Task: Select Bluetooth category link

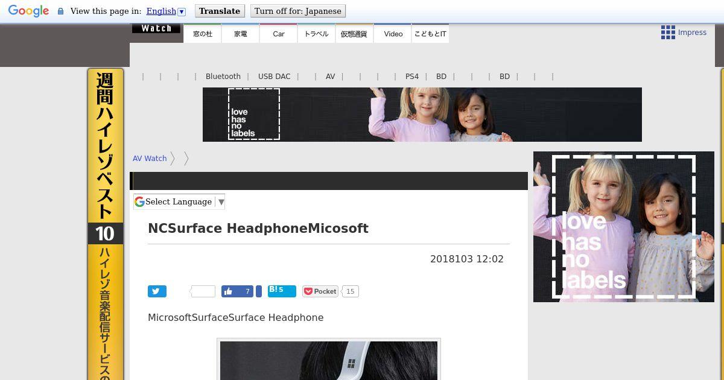Action: [223, 77]
